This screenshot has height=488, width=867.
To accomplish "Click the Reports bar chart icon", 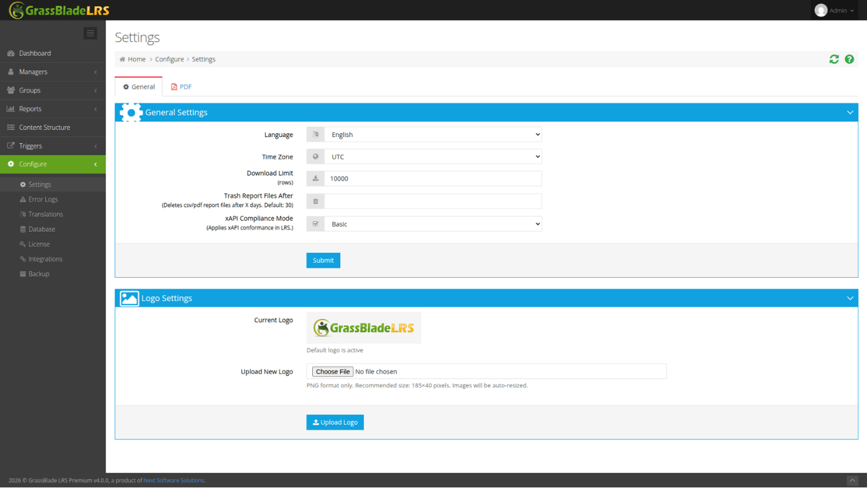I will pyautogui.click(x=11, y=109).
